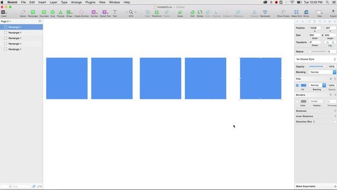Select the Triangle shape tool
The height and width of the screenshot is (190, 337).
click(61, 13)
